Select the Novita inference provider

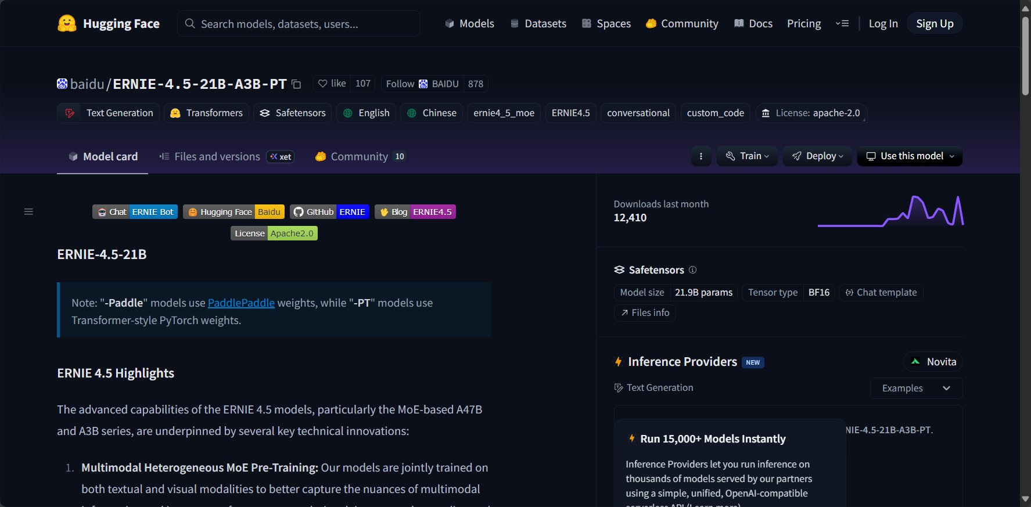933,362
